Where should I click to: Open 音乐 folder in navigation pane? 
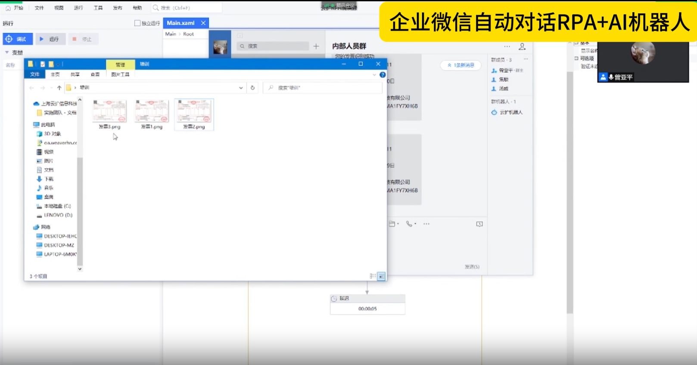tap(45, 188)
